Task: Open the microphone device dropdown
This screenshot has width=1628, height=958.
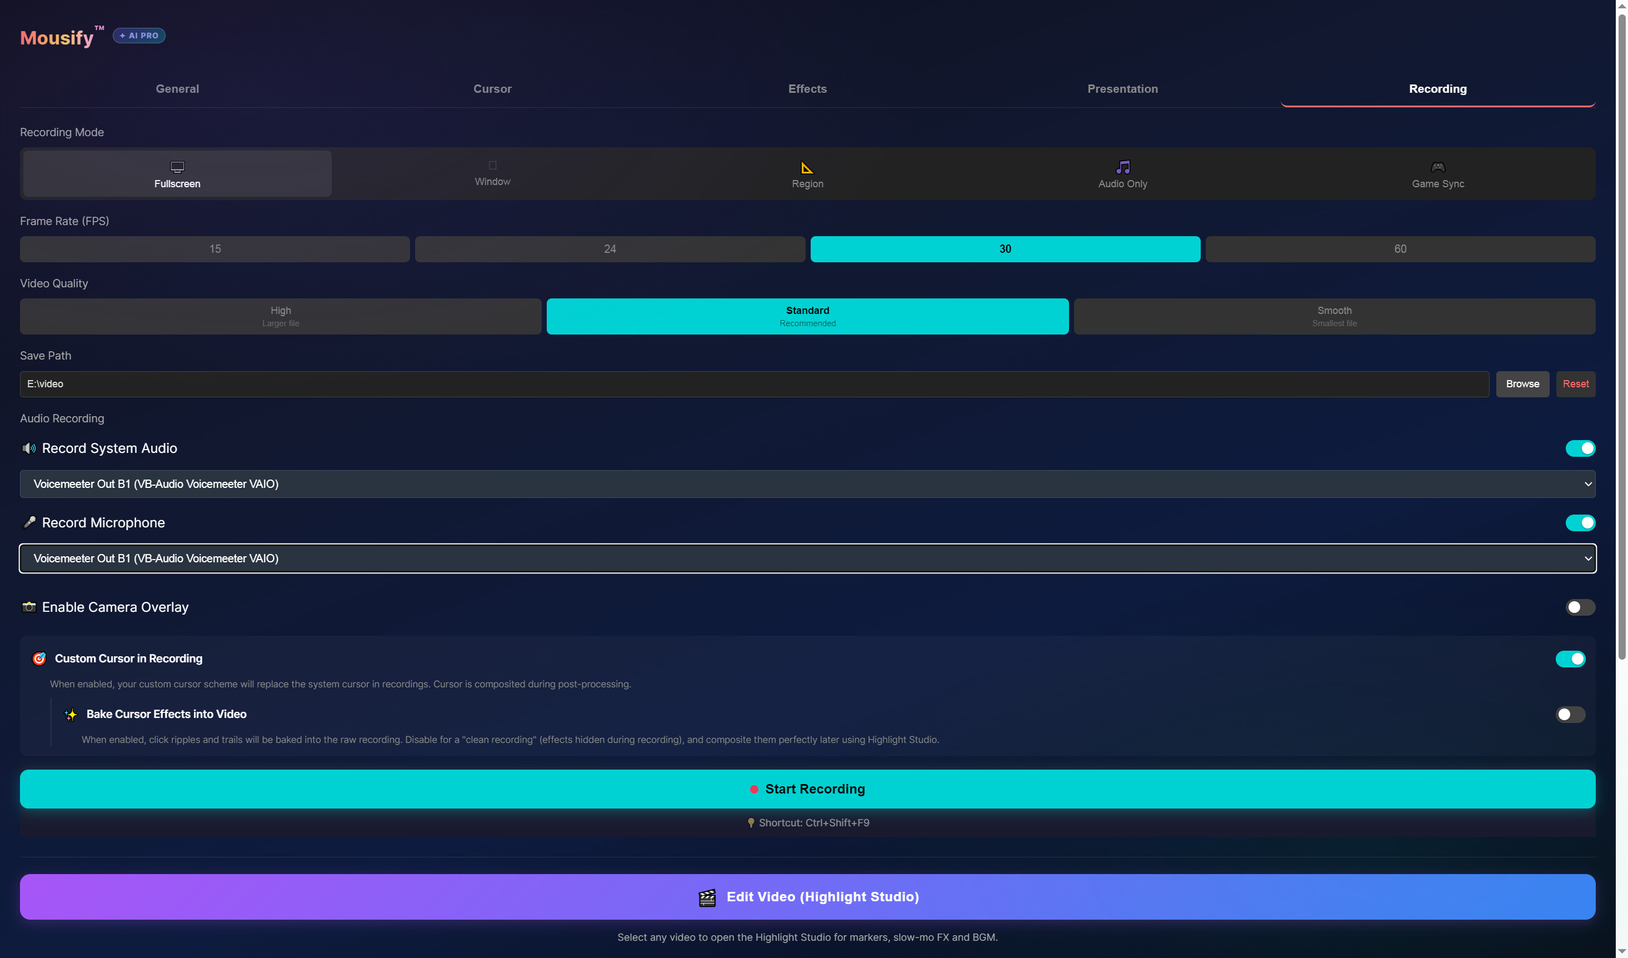Action: [x=807, y=559]
